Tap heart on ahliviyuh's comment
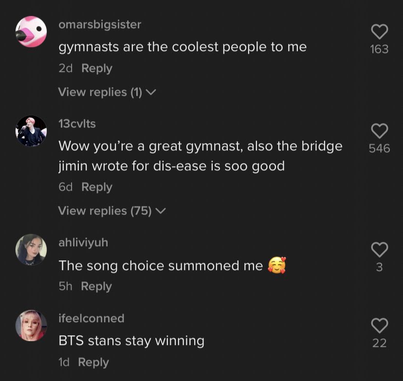 (379, 250)
